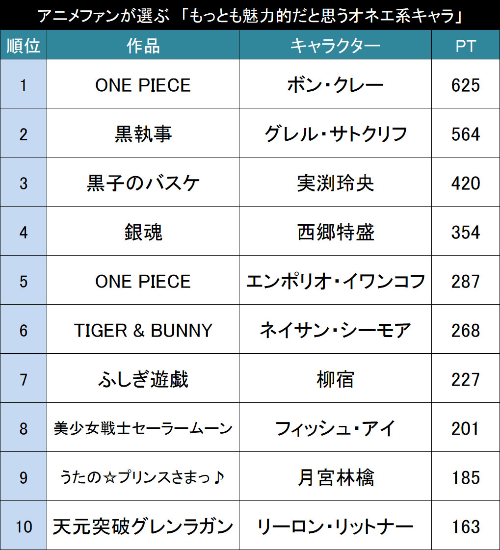Select the 黒執事 title cell

coord(143,133)
